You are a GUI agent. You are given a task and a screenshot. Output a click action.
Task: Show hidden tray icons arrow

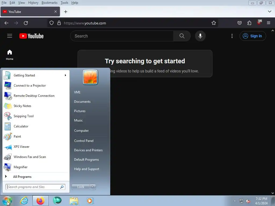tap(235, 201)
